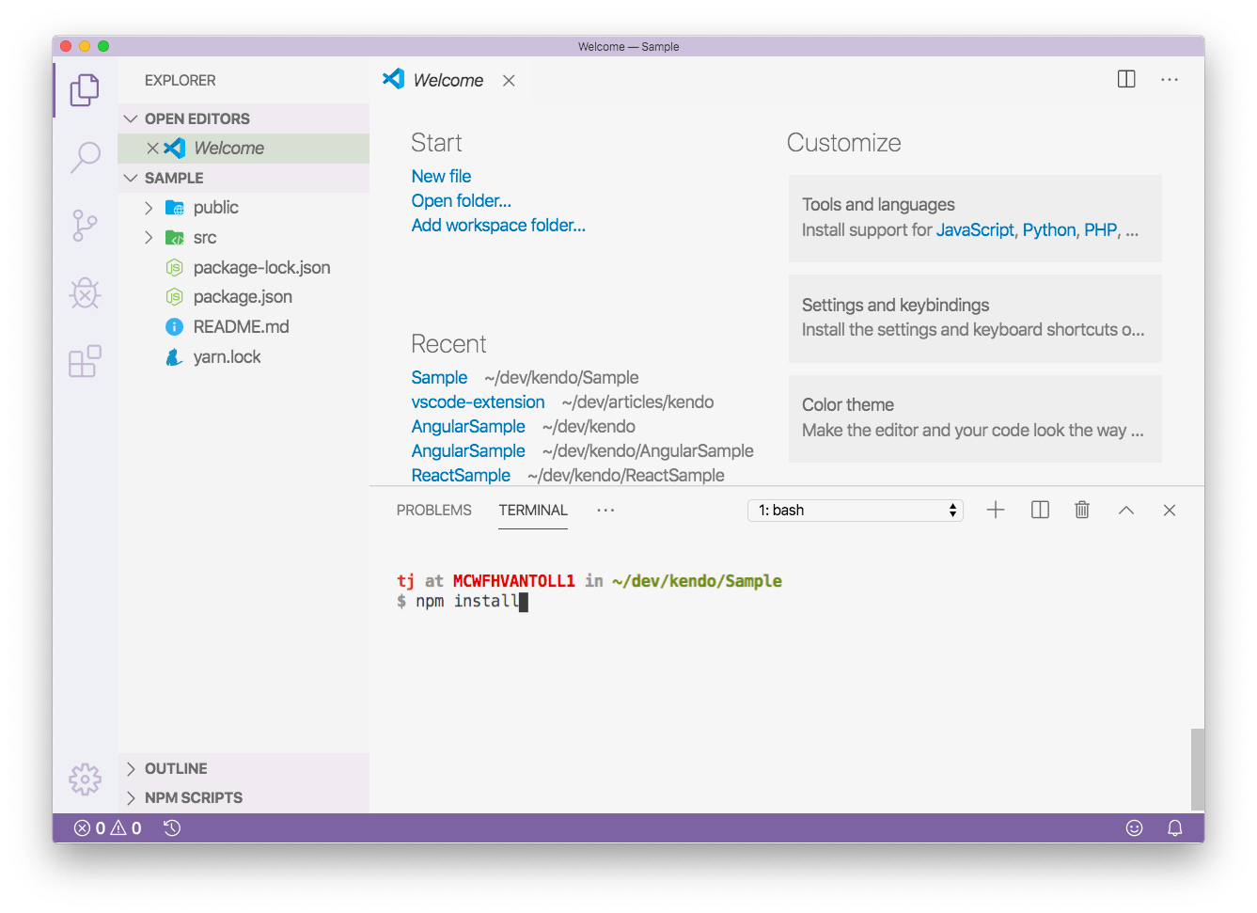Expand the src folder
This screenshot has height=913, width=1257.
149,238
